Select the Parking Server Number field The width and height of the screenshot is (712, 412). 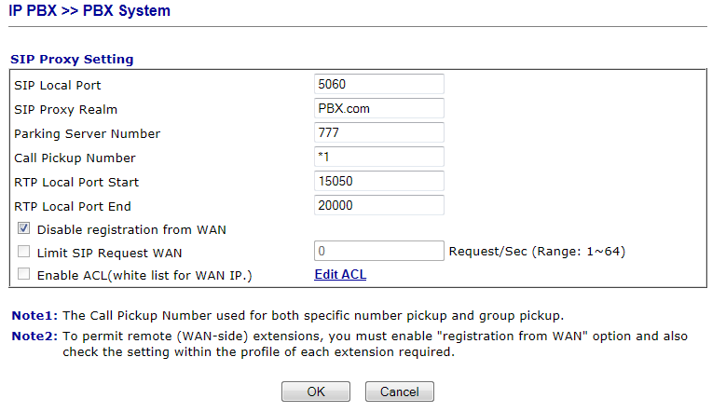click(379, 133)
